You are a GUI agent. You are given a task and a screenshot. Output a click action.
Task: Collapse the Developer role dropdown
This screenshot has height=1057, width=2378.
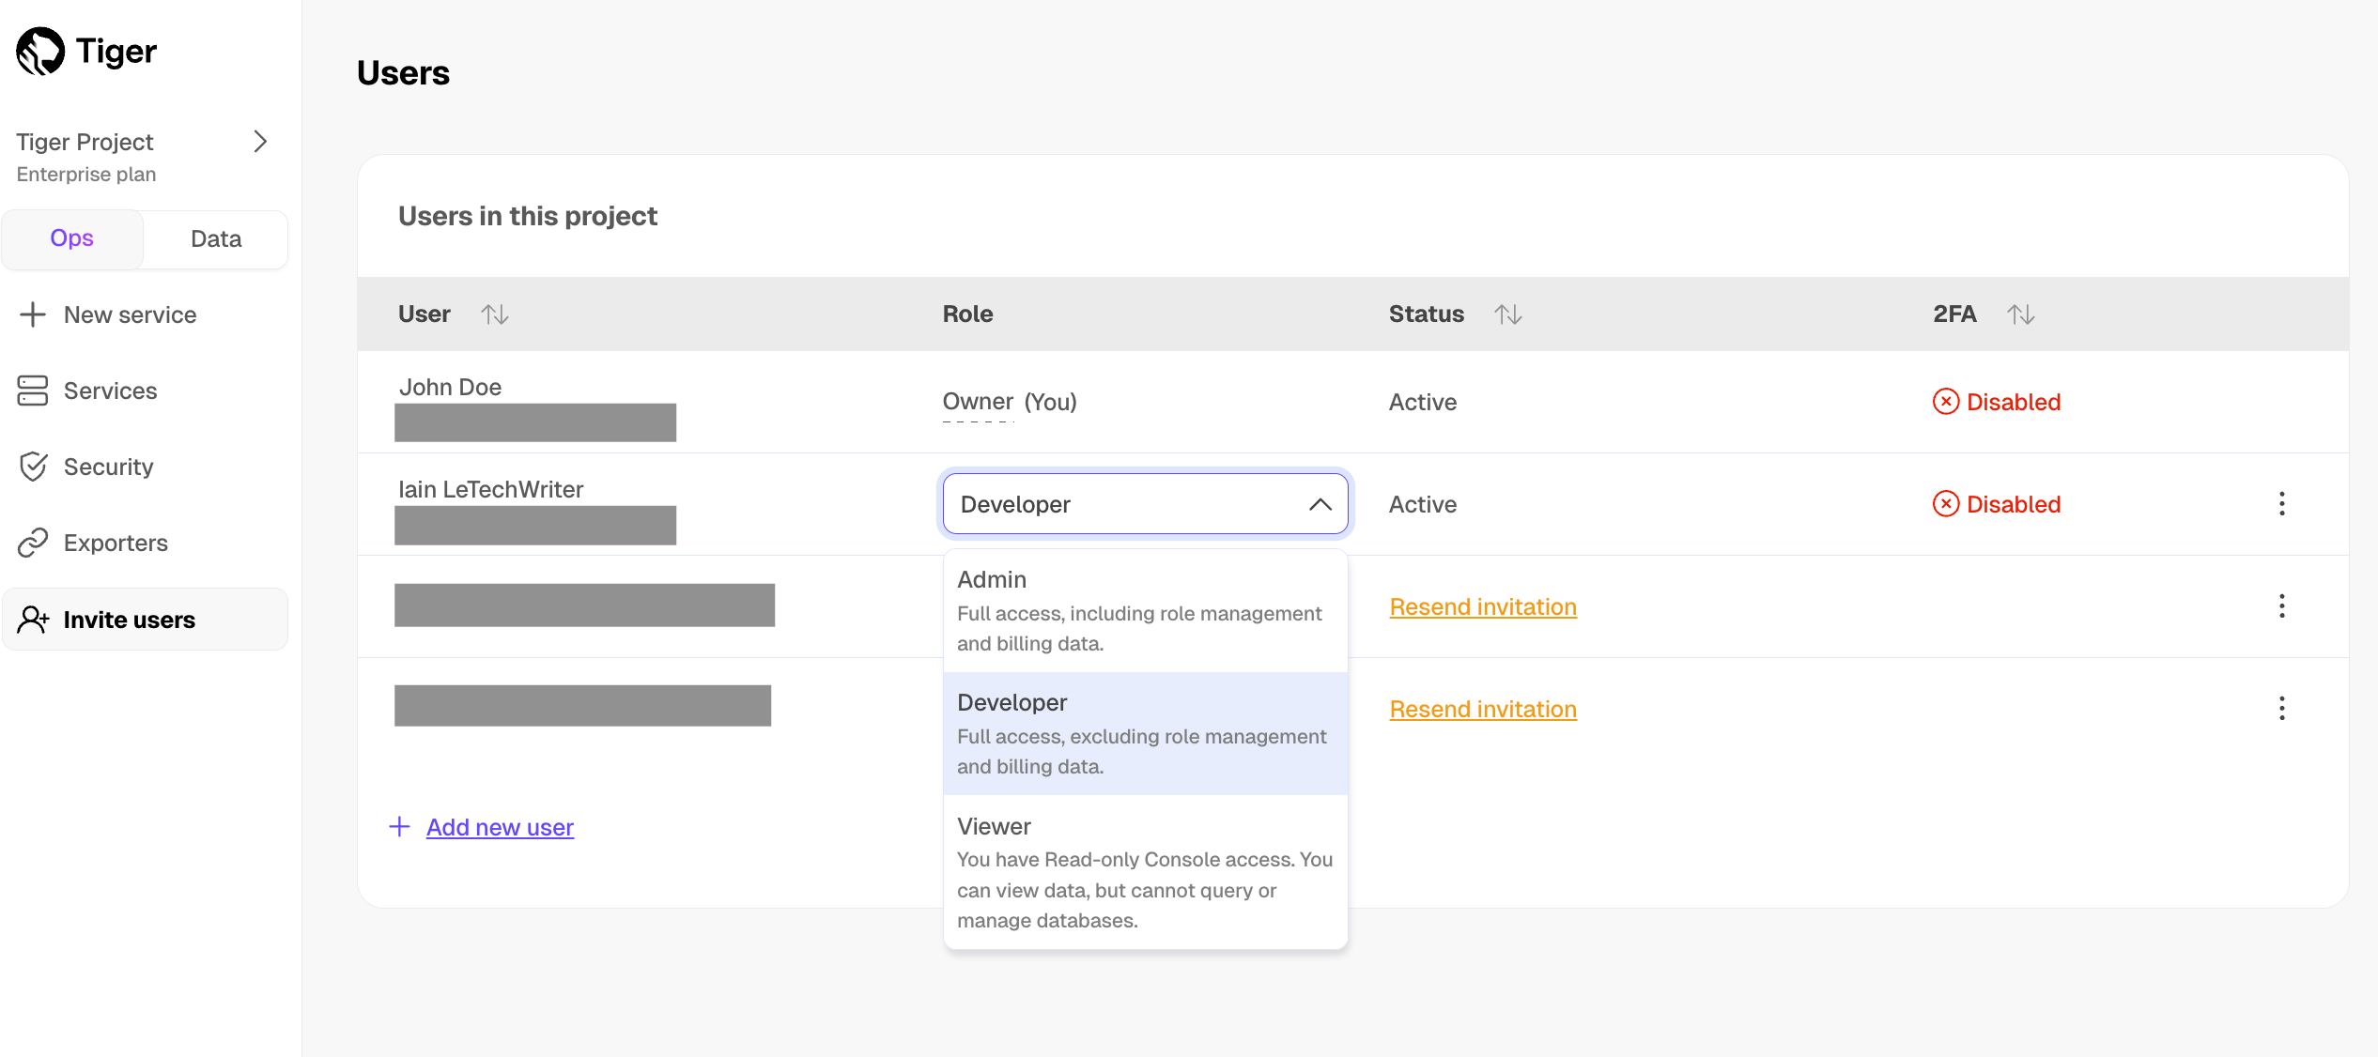pyautogui.click(x=1320, y=504)
